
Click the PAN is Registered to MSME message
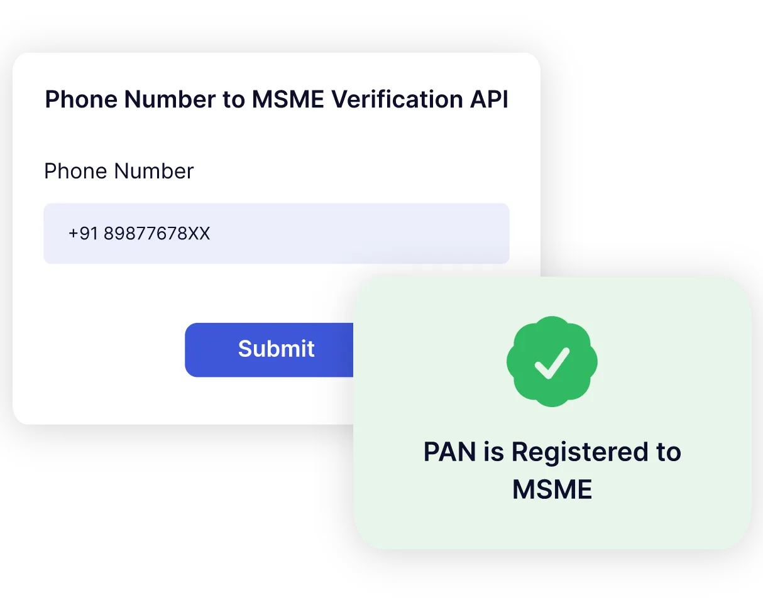pos(552,470)
